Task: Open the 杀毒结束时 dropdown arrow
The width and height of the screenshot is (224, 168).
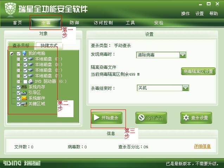Action: pyautogui.click(x=185, y=88)
